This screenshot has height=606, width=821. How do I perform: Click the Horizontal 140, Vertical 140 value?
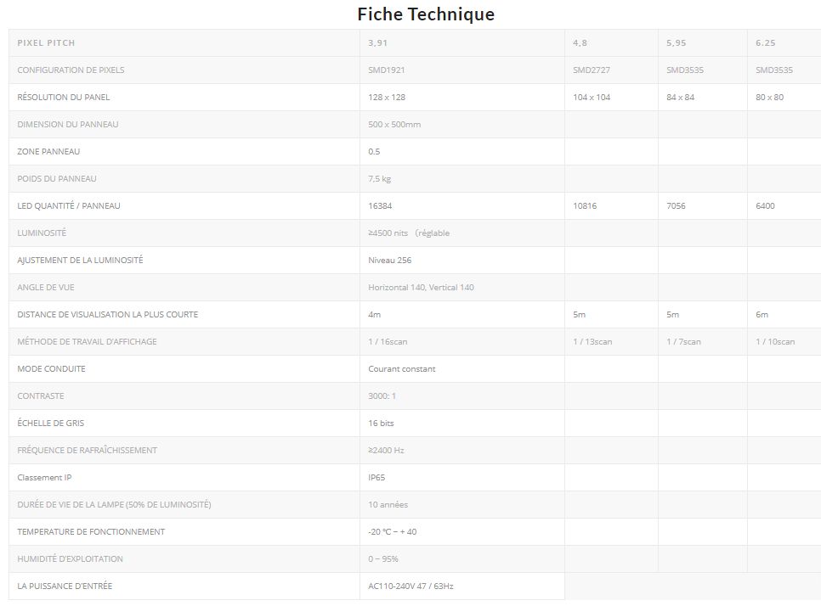[421, 288]
